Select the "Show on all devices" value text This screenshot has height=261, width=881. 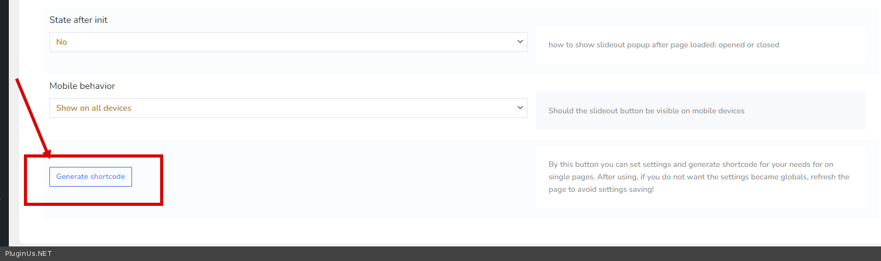pos(94,108)
